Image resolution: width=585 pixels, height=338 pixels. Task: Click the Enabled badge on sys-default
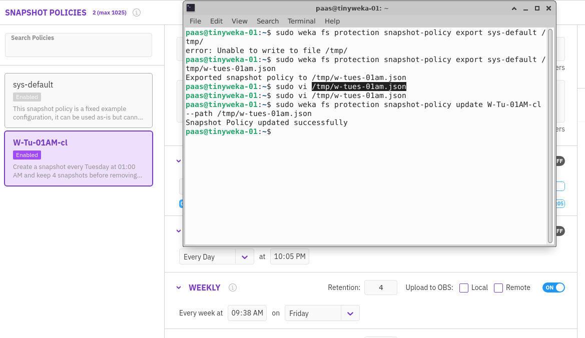click(x=27, y=97)
